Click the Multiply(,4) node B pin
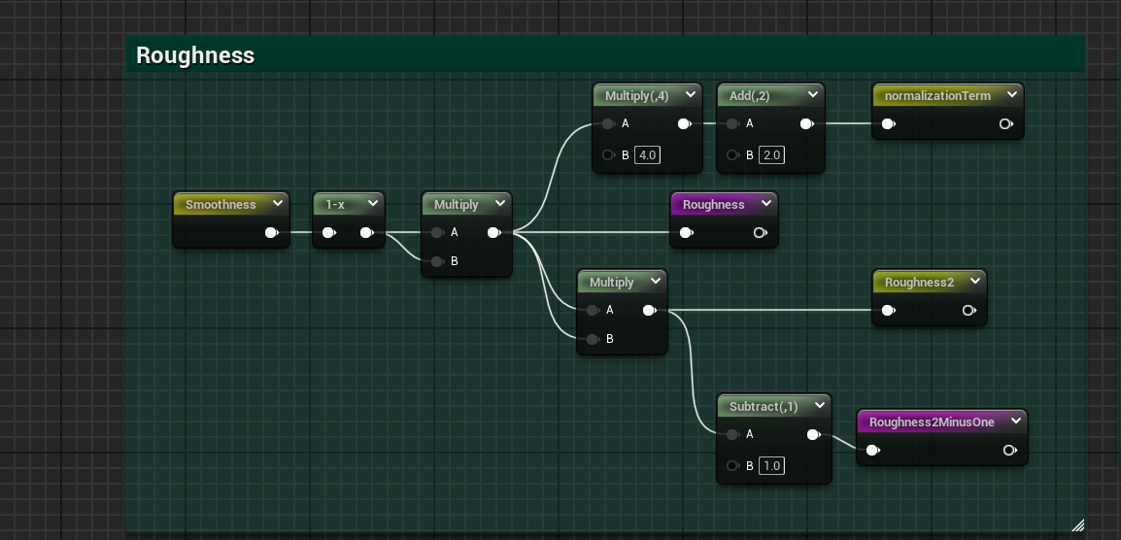Screen dimensions: 1121x540 607,155
